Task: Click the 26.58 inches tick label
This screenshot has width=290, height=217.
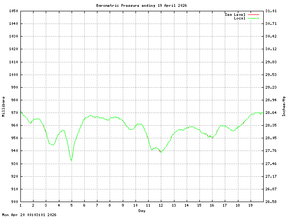Action: tap(271, 202)
